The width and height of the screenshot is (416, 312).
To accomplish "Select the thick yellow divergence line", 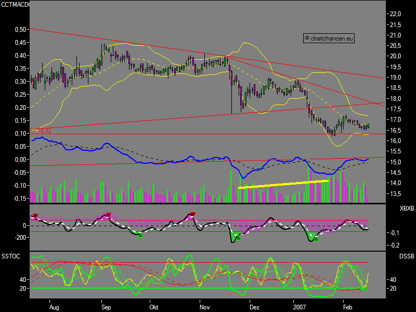I will [283, 184].
